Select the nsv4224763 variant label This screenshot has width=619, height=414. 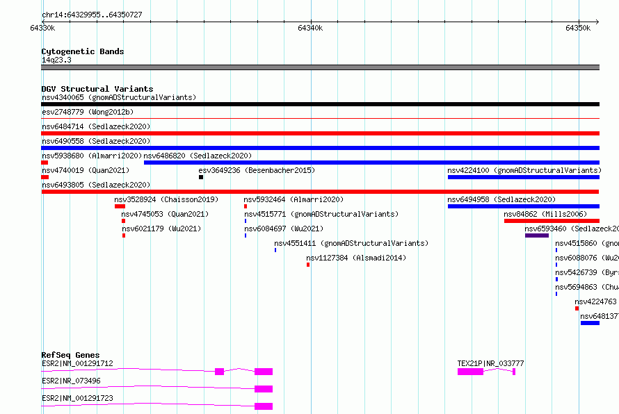596,301
